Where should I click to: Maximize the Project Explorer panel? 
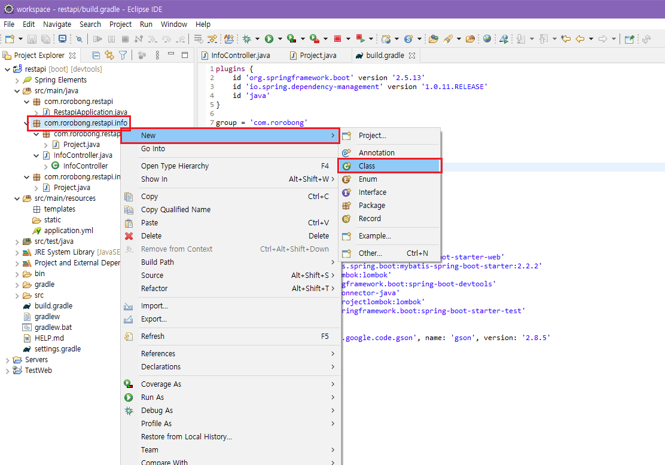click(x=185, y=54)
